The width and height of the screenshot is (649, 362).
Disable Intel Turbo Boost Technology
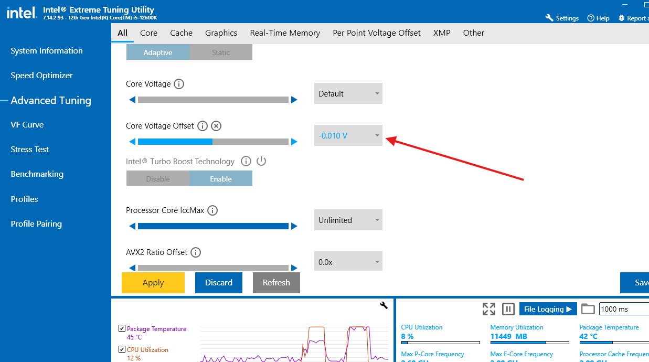(x=158, y=179)
